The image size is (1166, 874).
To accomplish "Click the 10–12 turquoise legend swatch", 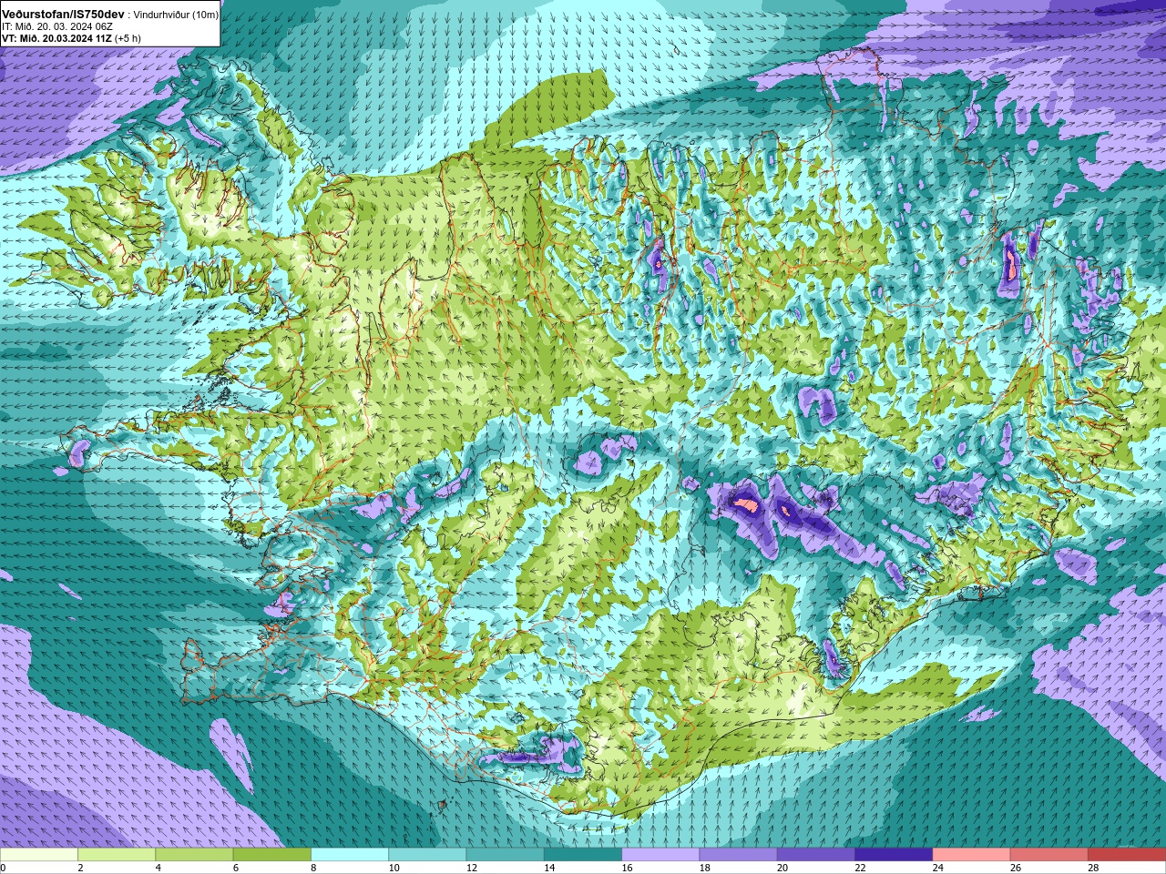I will pyautogui.click(x=427, y=855).
